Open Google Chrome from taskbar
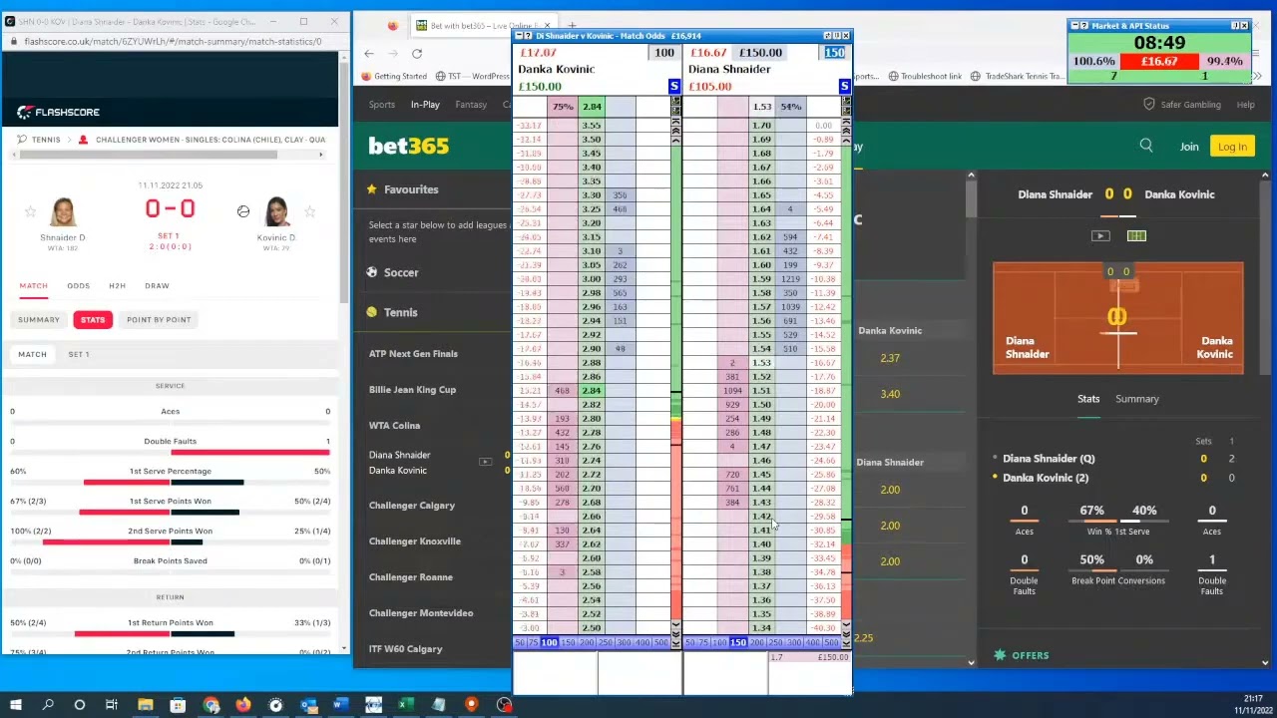1277x718 pixels. click(211, 705)
